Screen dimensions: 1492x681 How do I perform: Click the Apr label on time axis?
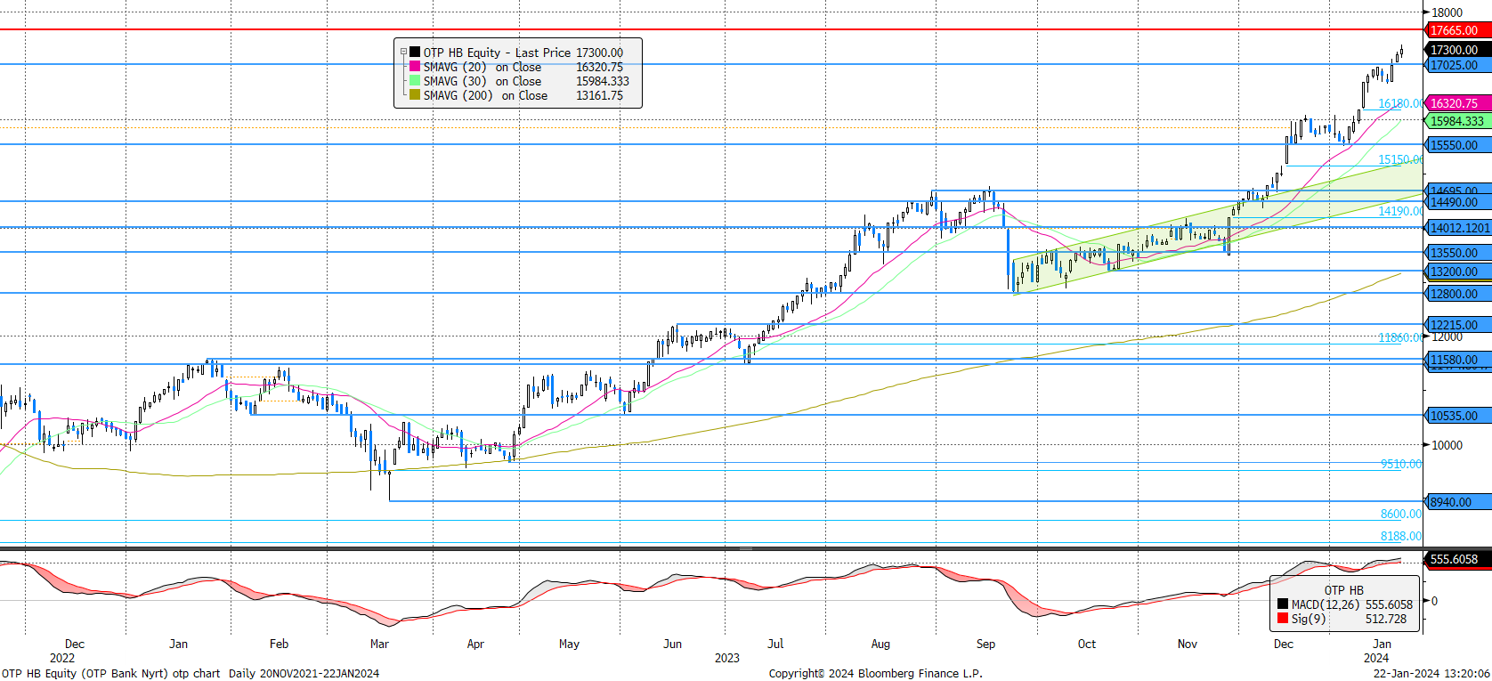475,644
